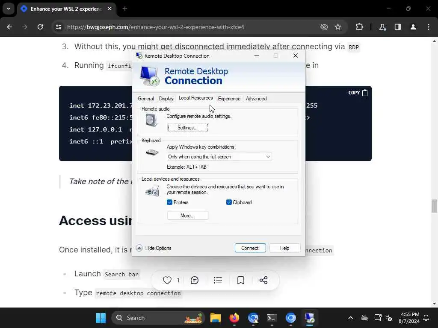438x328 pixels.
Task: Open a new browser tab
Action: 125,9
